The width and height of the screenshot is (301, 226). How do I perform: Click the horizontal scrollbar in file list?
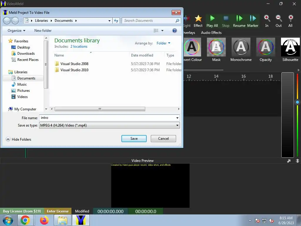click(x=100, y=109)
